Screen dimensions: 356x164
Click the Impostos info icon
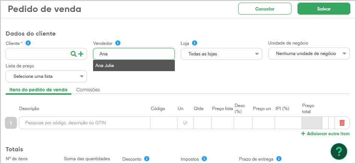204,158
